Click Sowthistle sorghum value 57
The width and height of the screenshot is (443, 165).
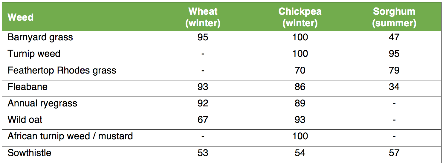[x=394, y=153]
